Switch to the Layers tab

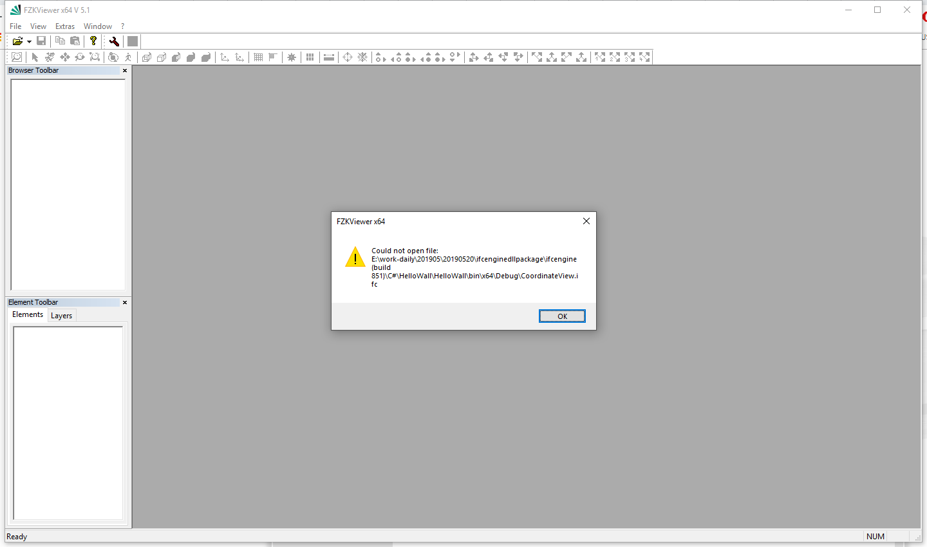tap(61, 315)
